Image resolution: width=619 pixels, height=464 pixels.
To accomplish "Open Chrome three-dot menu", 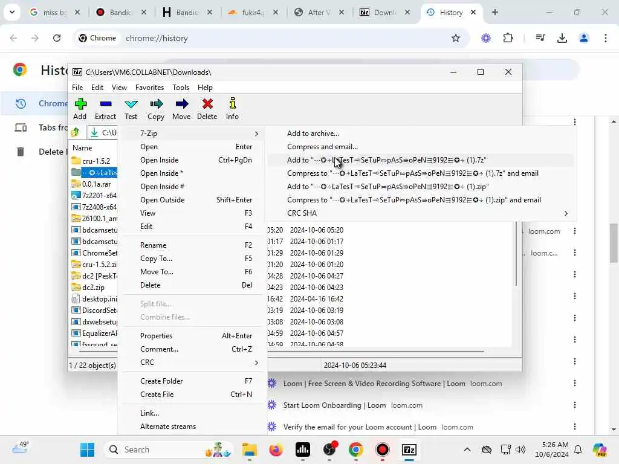I will [x=606, y=38].
